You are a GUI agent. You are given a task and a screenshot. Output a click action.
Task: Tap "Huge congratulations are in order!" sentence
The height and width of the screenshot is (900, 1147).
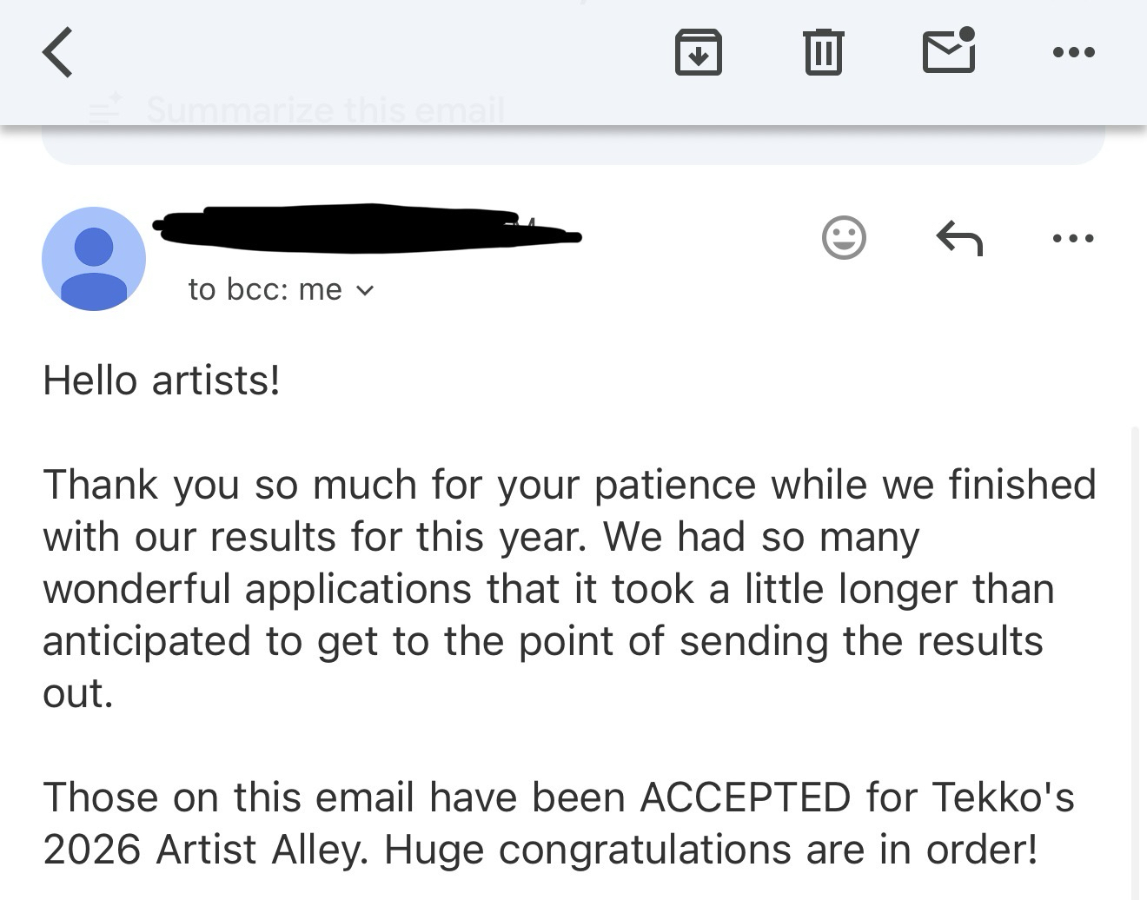(711, 850)
